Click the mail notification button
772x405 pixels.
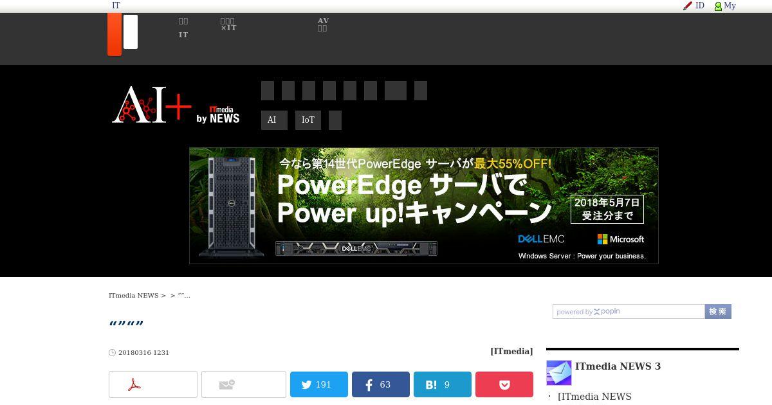[x=244, y=384]
